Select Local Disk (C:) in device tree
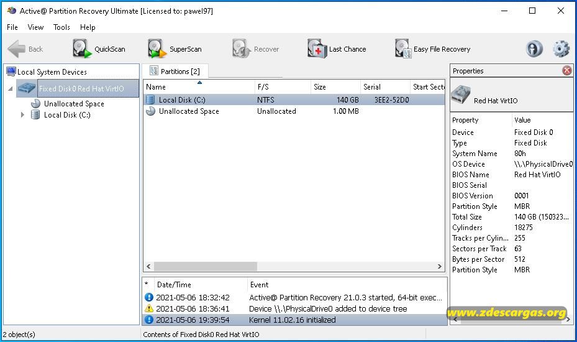Screen dimensions: 577x342 [67, 115]
